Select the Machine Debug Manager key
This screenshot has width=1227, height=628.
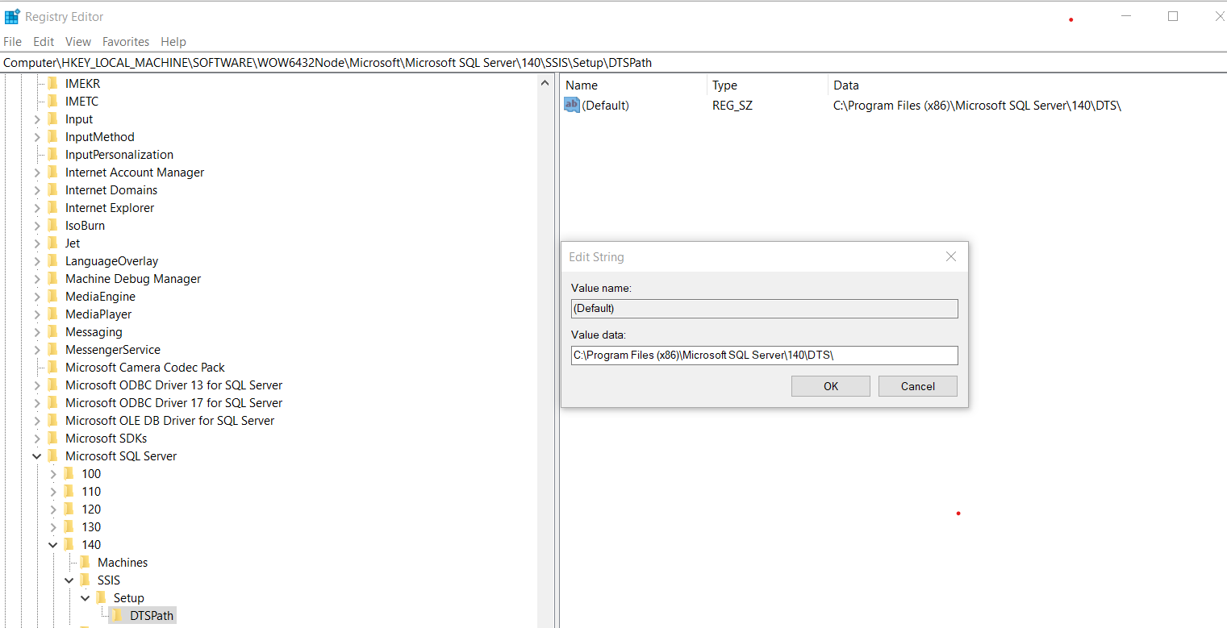coord(133,278)
